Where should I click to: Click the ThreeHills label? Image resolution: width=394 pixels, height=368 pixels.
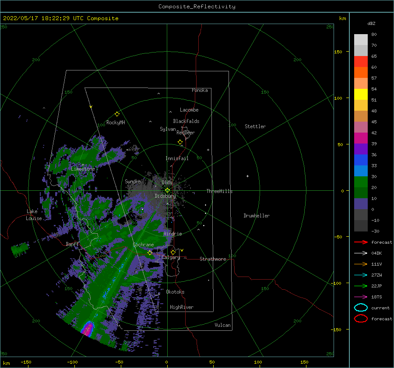(x=220, y=191)
